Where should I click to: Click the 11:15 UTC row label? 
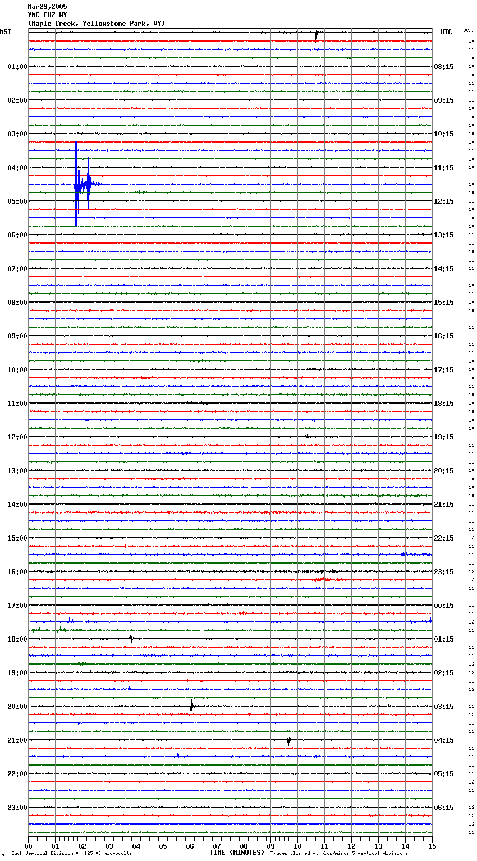pos(444,168)
